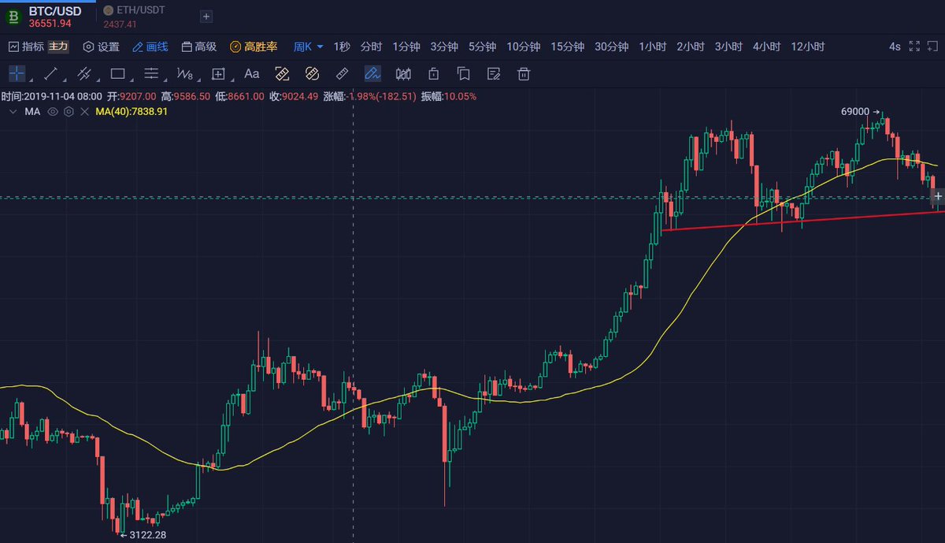
Task: Open 设置 settings
Action: click(101, 46)
